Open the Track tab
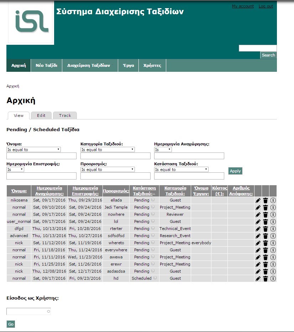This screenshot has width=294, height=332. tap(65, 116)
